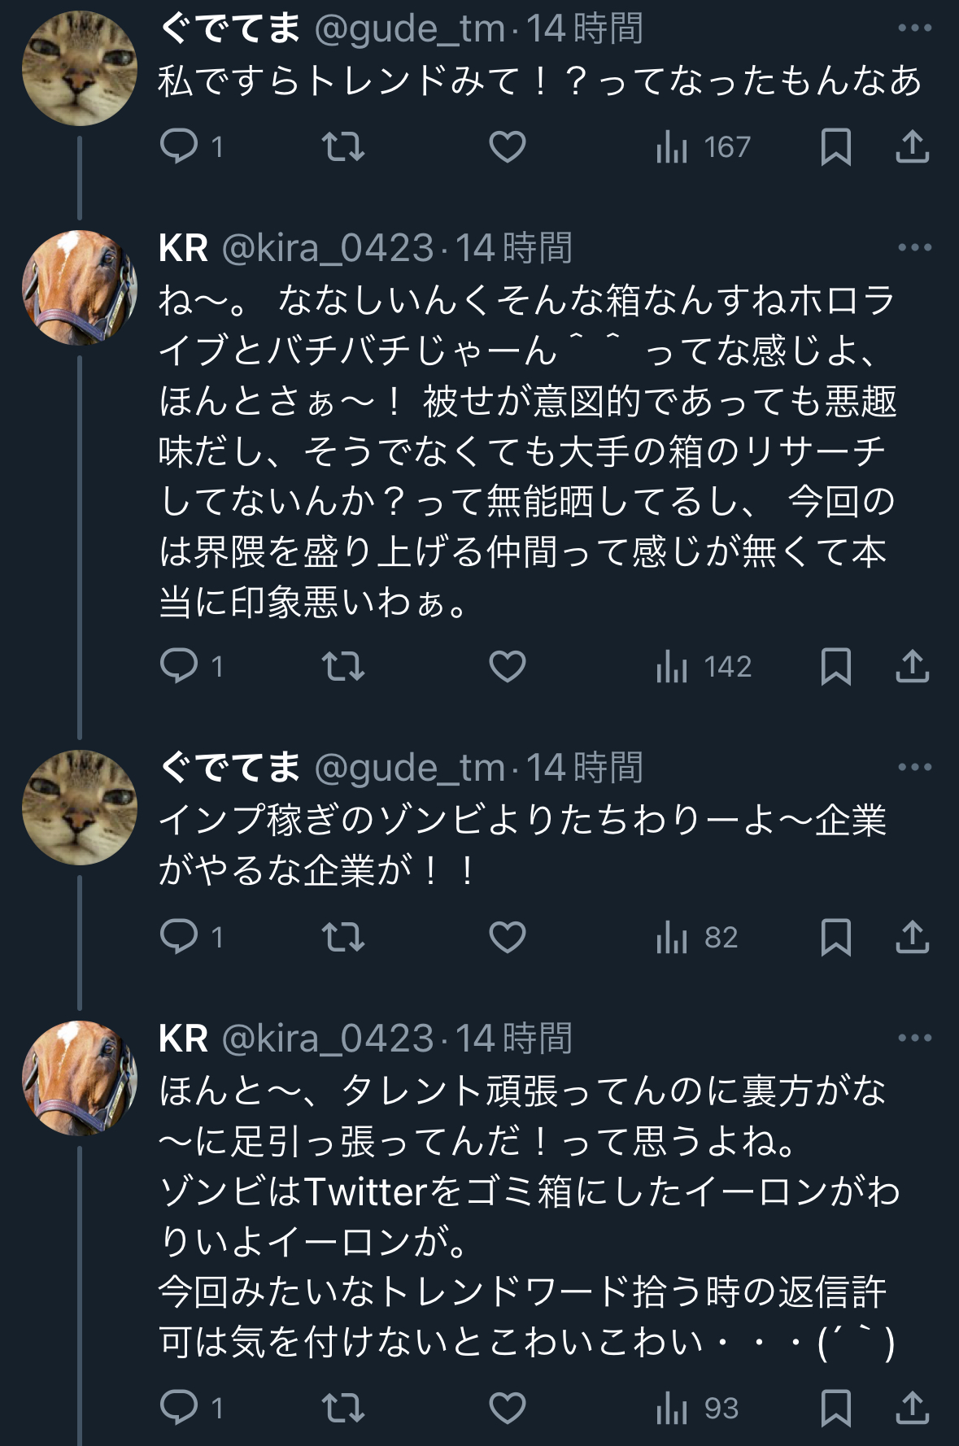Open @kira_0423 profile from the 142-view tweet
Screen dimensions: 959x1446
(x=327, y=248)
